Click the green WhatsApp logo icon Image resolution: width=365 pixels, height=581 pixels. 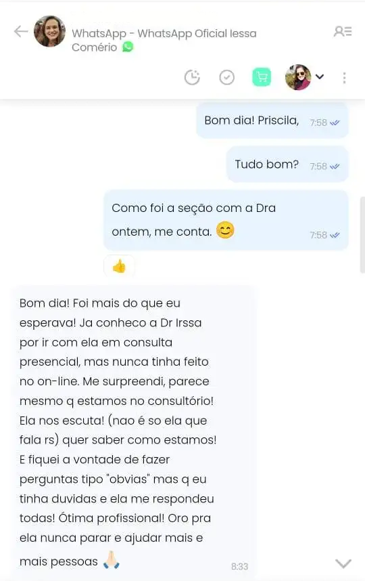coord(128,47)
